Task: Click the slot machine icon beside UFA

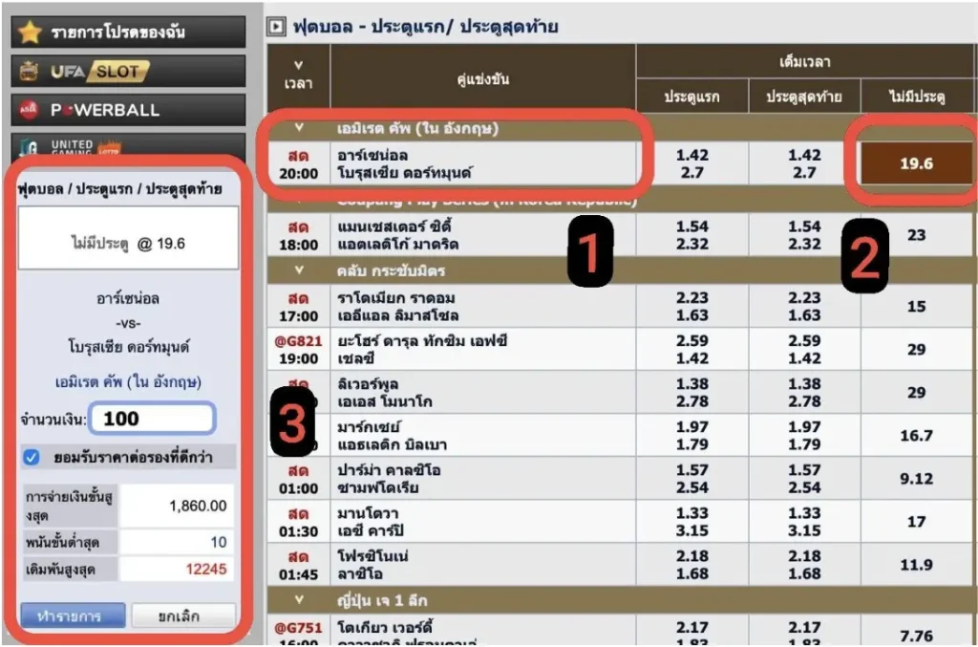Action: (29, 71)
